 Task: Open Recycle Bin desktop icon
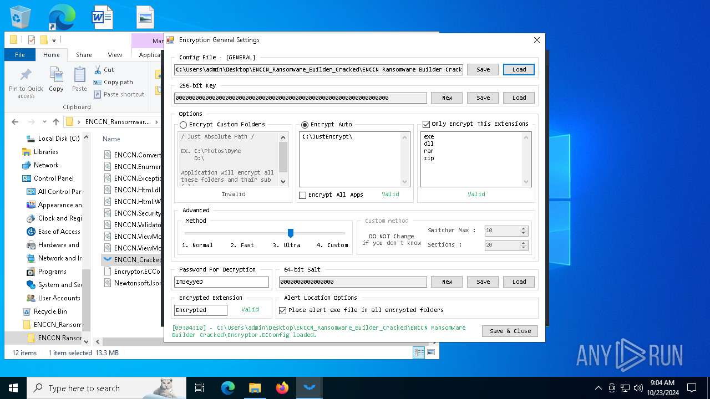[x=21, y=17]
